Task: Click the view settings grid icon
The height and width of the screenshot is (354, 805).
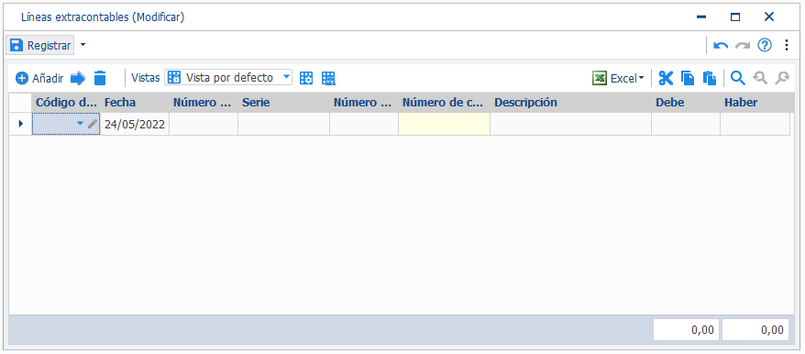Action: (306, 78)
